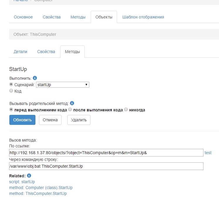Choose перед выполнением кода radio option
The image size is (219, 199).
coord(11,110)
